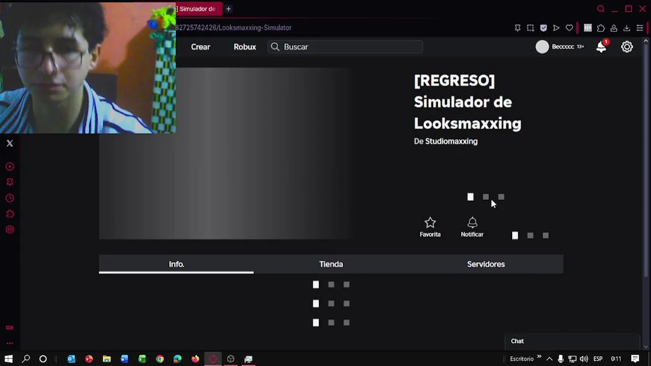Expand the Escritorio toolbar chevrons
Screen dimensions: 651x366
(x=539, y=357)
